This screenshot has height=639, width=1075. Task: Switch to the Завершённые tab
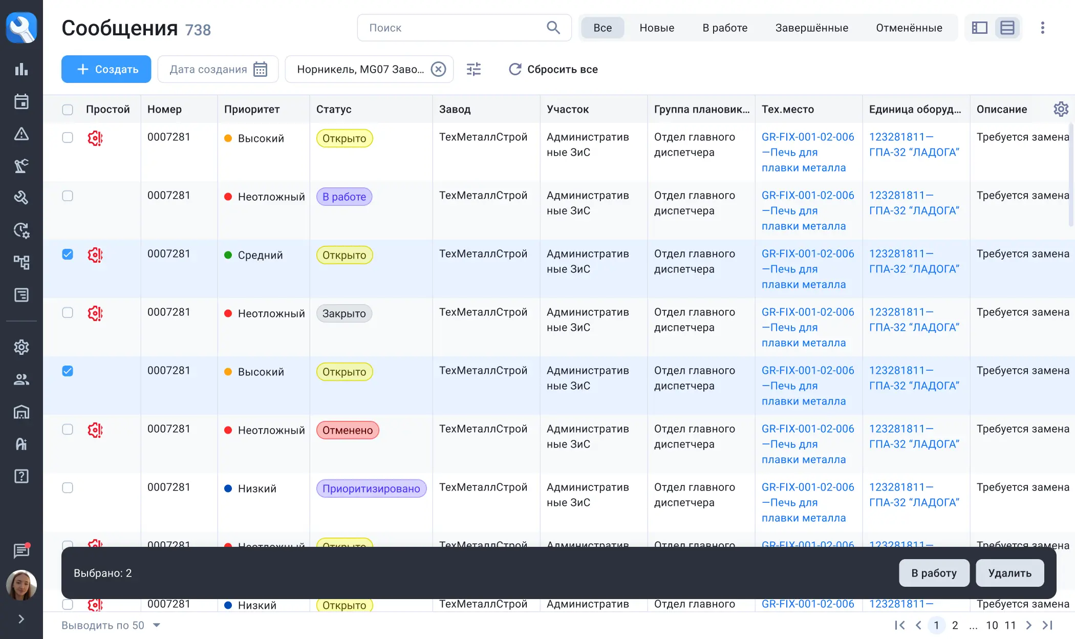[811, 28]
